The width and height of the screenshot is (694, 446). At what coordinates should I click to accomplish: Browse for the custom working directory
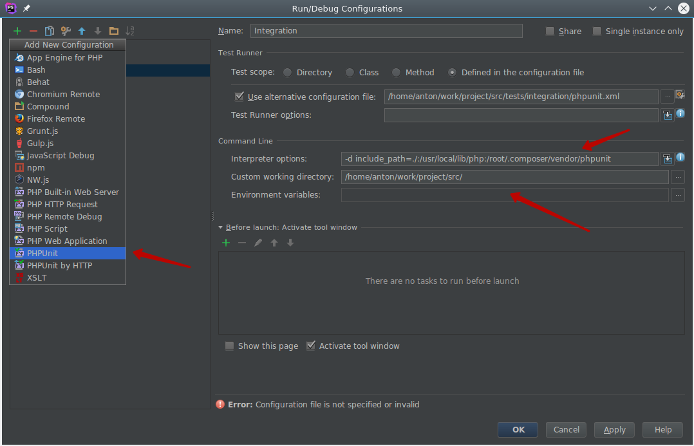click(678, 177)
